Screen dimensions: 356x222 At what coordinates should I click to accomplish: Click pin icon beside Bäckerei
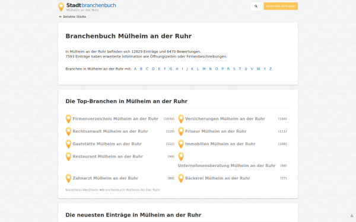181,179
